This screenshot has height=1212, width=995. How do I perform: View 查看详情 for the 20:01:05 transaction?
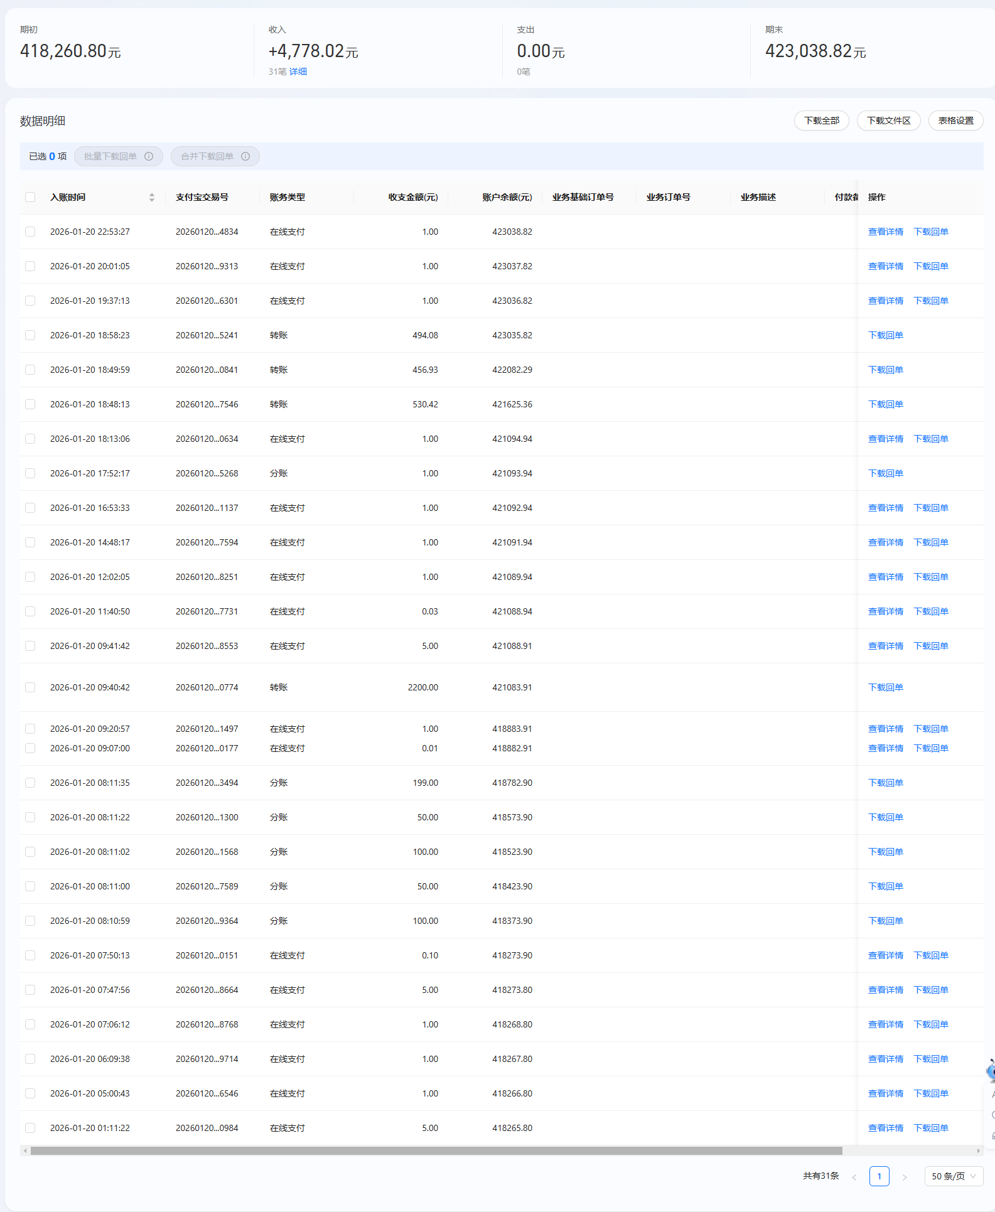885,266
